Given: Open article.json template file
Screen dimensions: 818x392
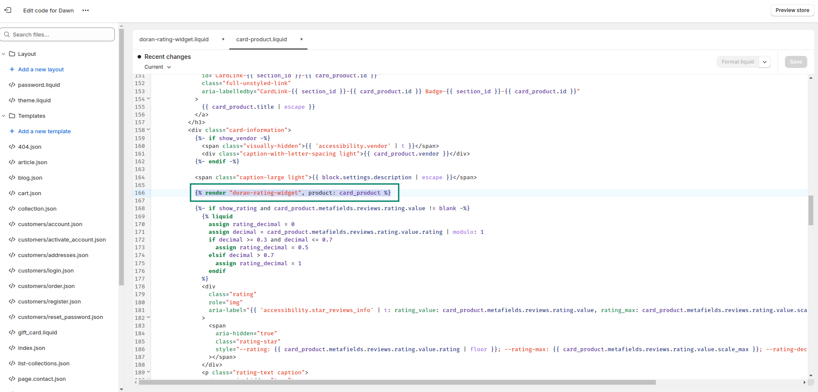Looking at the screenshot, I should coord(33,162).
